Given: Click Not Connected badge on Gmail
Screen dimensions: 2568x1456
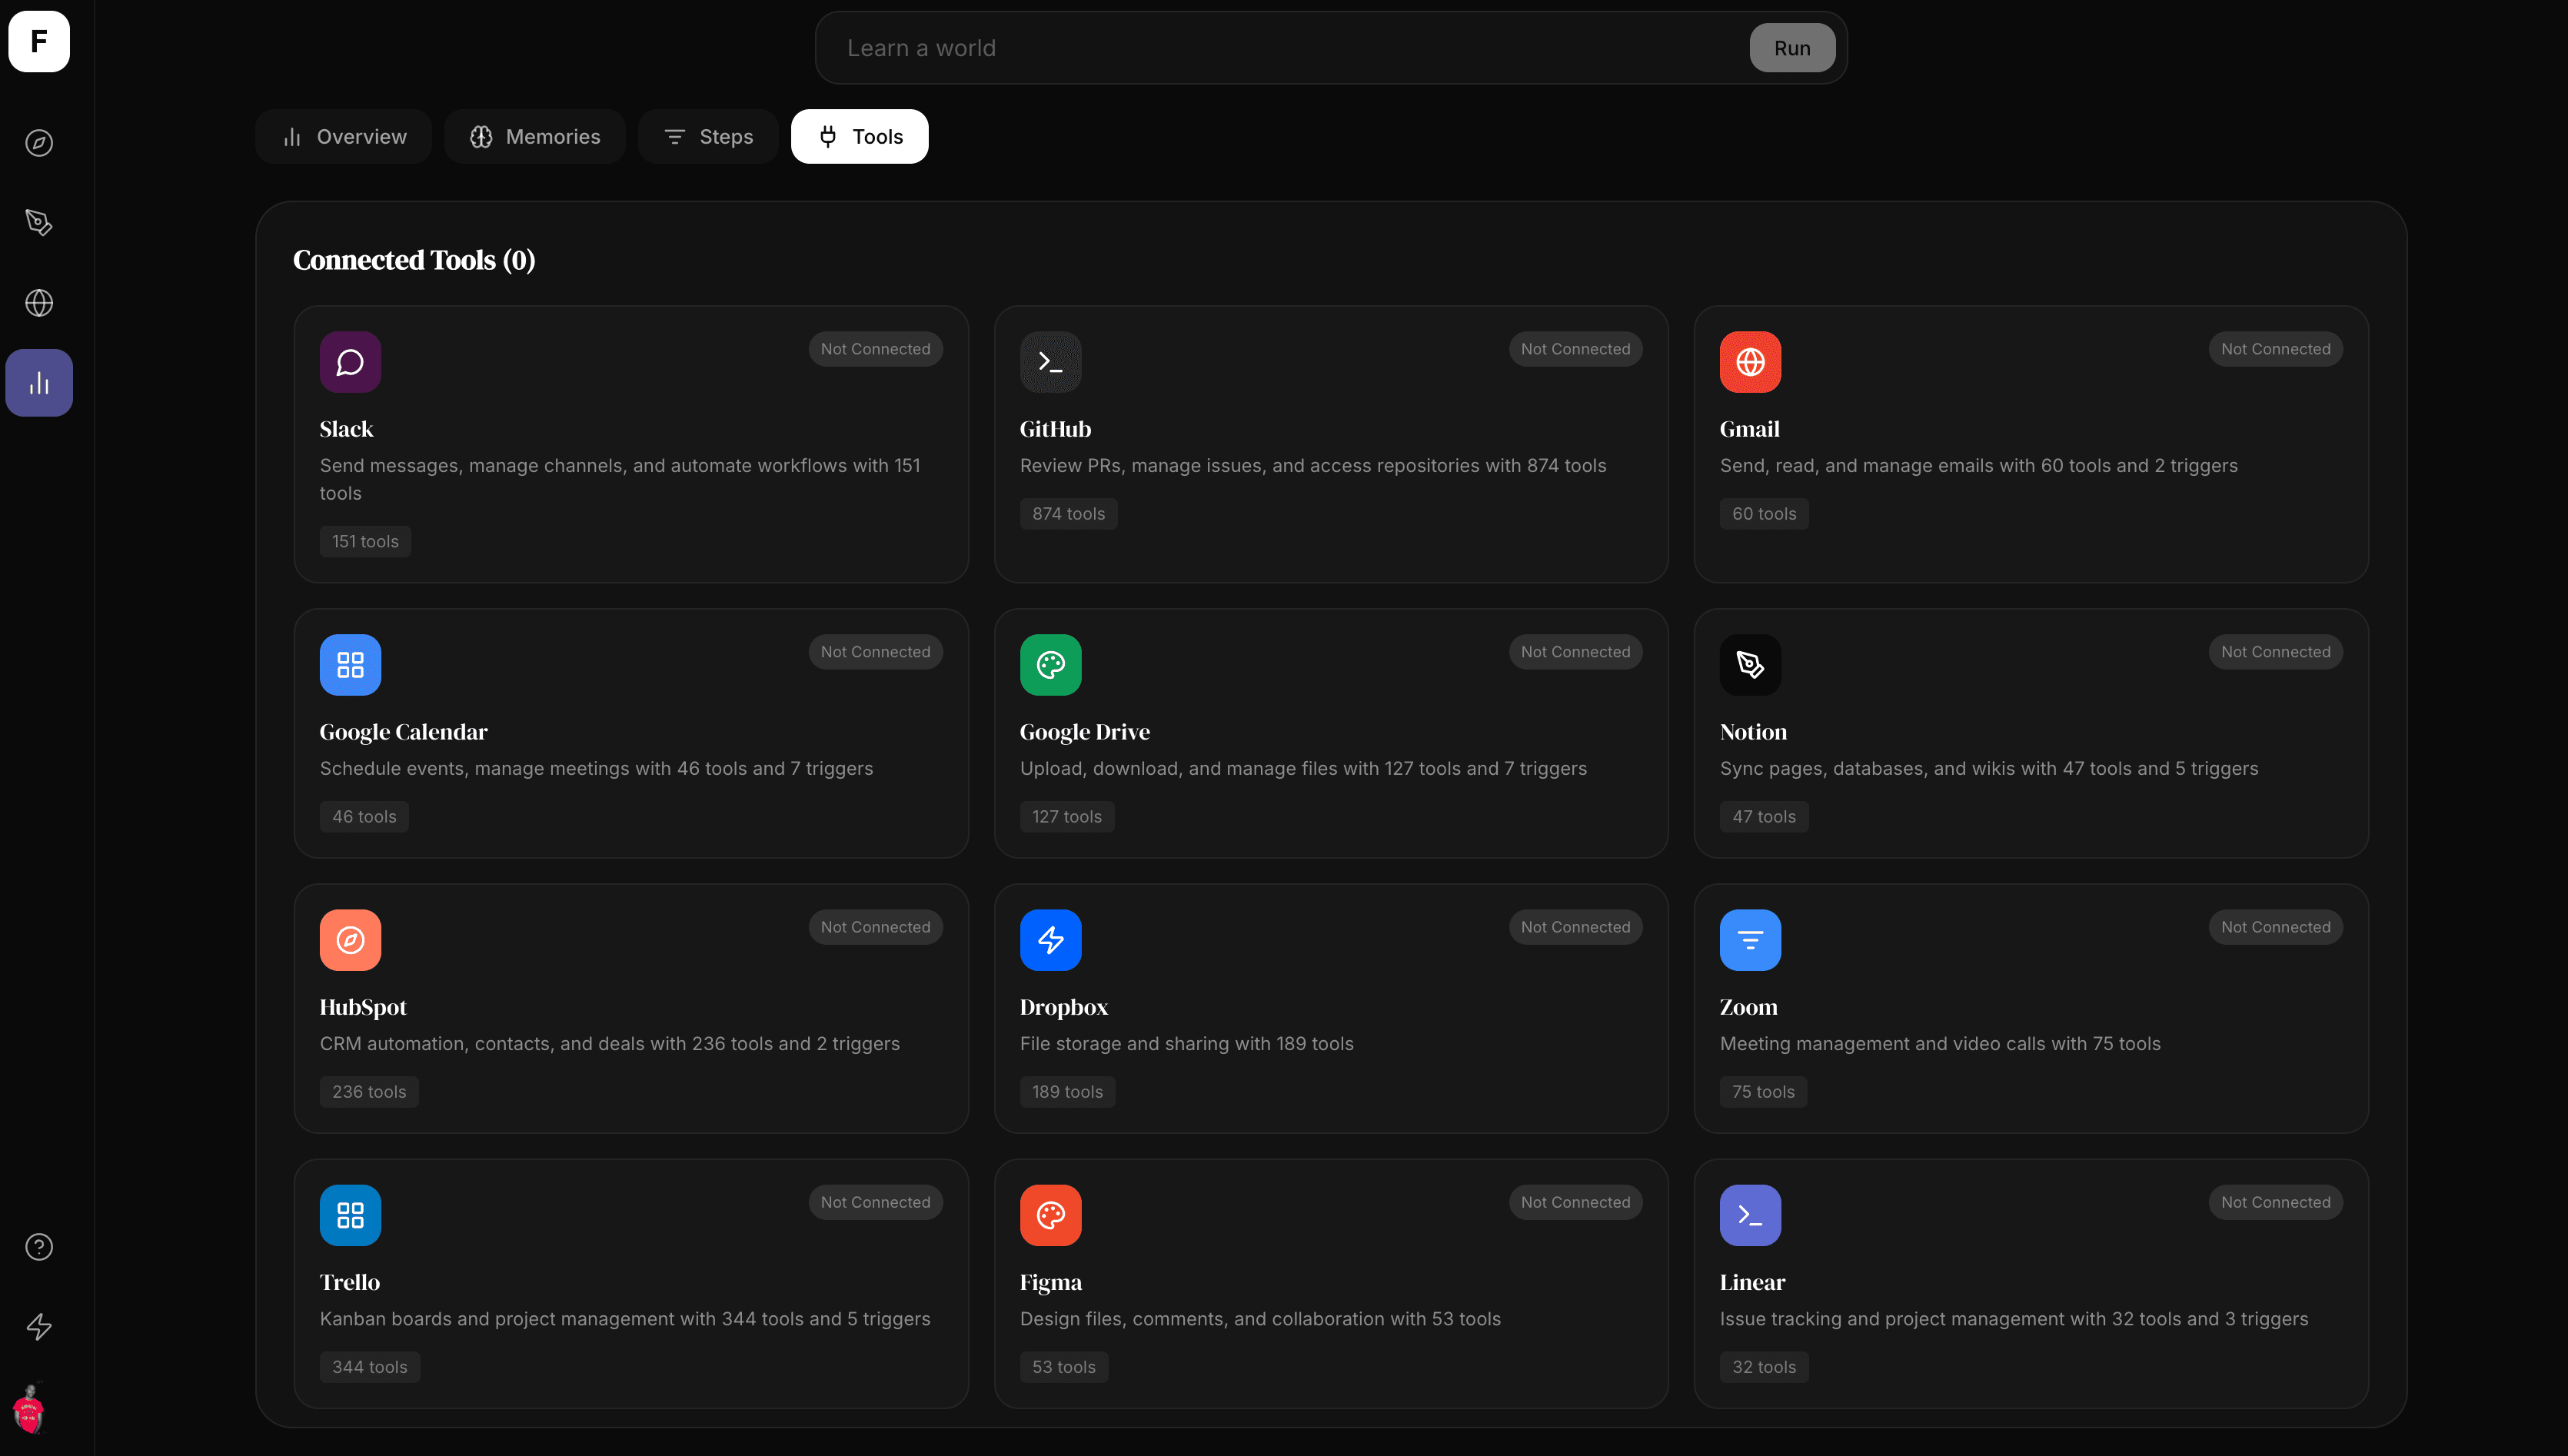Looking at the screenshot, I should (2275, 349).
